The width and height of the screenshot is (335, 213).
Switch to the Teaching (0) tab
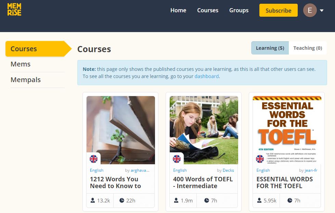pyautogui.click(x=308, y=48)
